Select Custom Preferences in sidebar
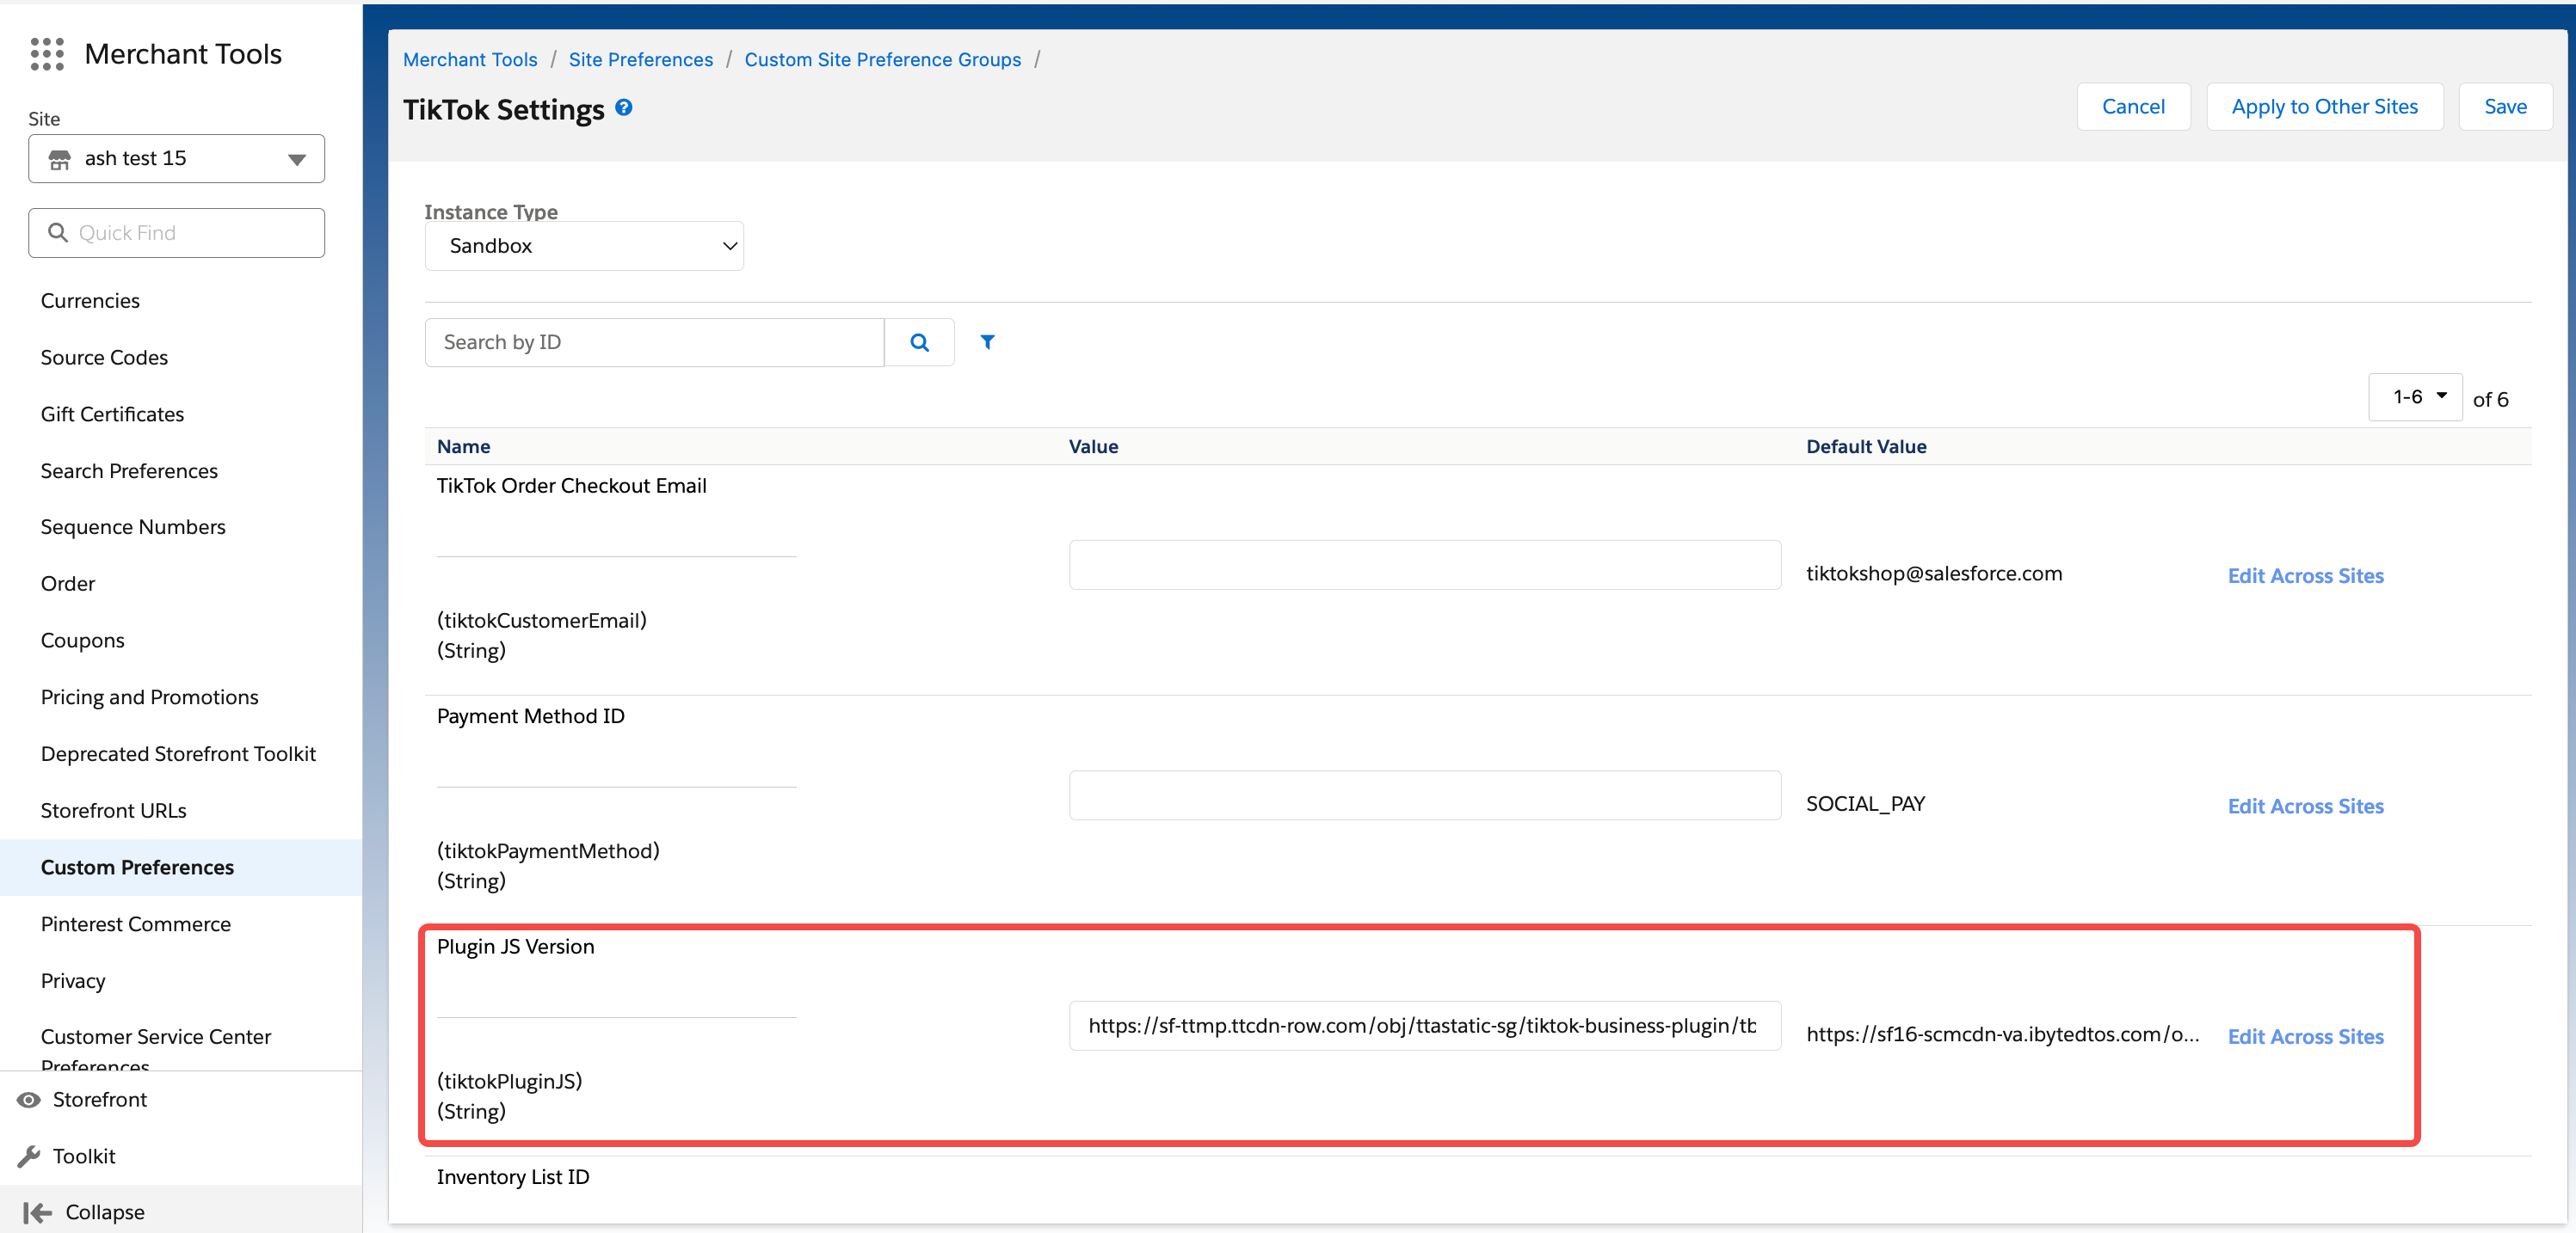 [137, 868]
